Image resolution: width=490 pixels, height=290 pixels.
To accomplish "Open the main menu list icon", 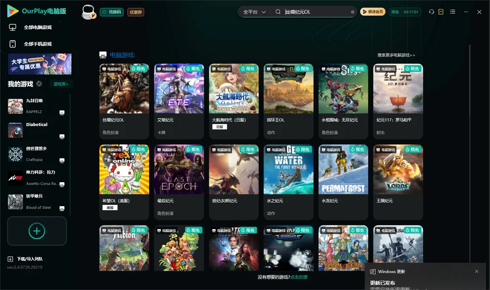I will (x=452, y=12).
